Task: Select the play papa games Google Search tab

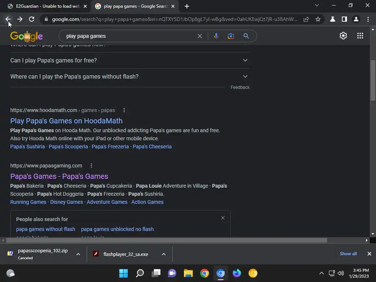Action: click(x=135, y=6)
